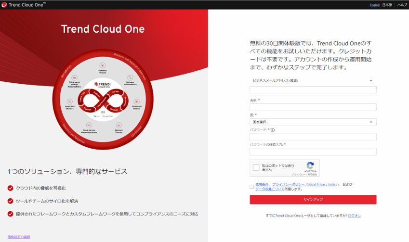This screenshot has height=242, width=409.
Task: Tick the terms and privacy agreement checkbox
Action: (252, 187)
